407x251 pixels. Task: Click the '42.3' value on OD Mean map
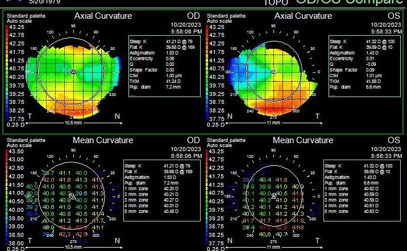point(65,235)
